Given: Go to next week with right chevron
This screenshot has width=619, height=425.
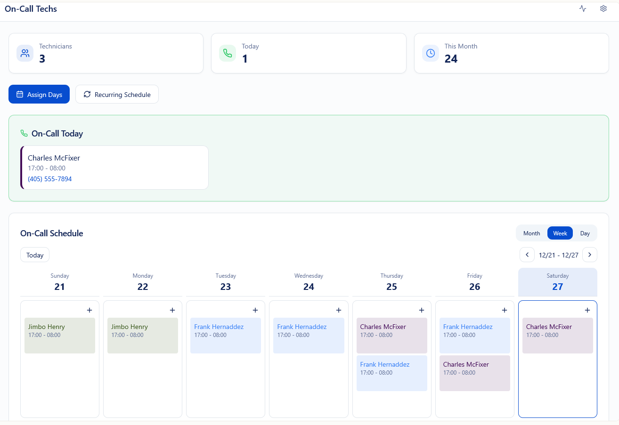Looking at the screenshot, I should (590, 255).
